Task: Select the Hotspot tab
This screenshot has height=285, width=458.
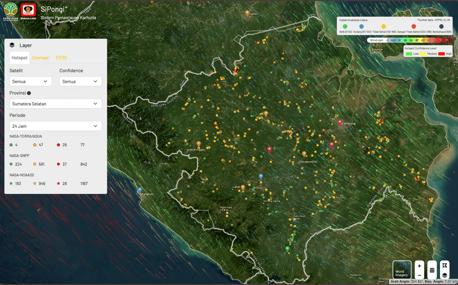Action: coord(19,58)
